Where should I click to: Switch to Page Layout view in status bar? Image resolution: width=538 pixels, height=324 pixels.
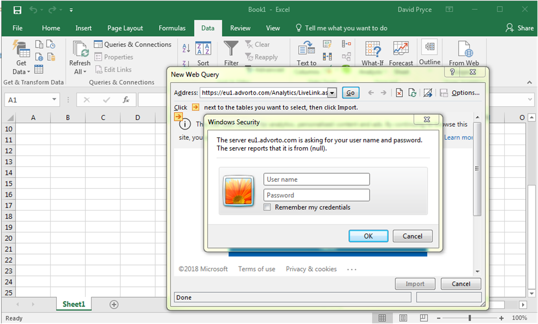point(403,318)
